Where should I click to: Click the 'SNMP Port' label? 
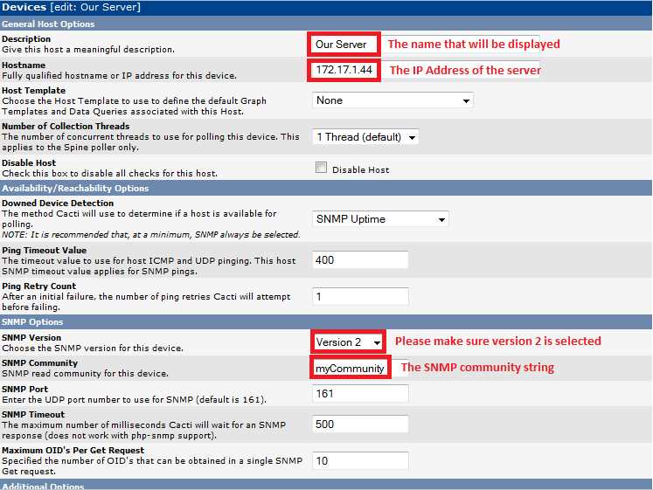point(25,389)
